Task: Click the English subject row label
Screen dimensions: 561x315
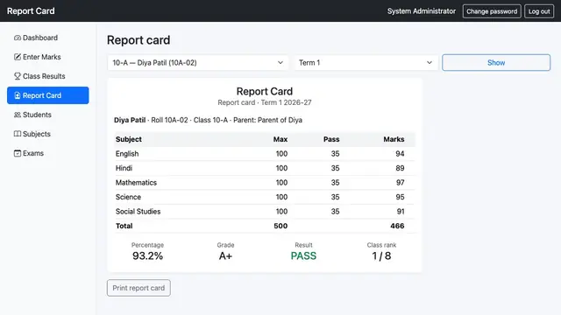Action: (x=127, y=154)
